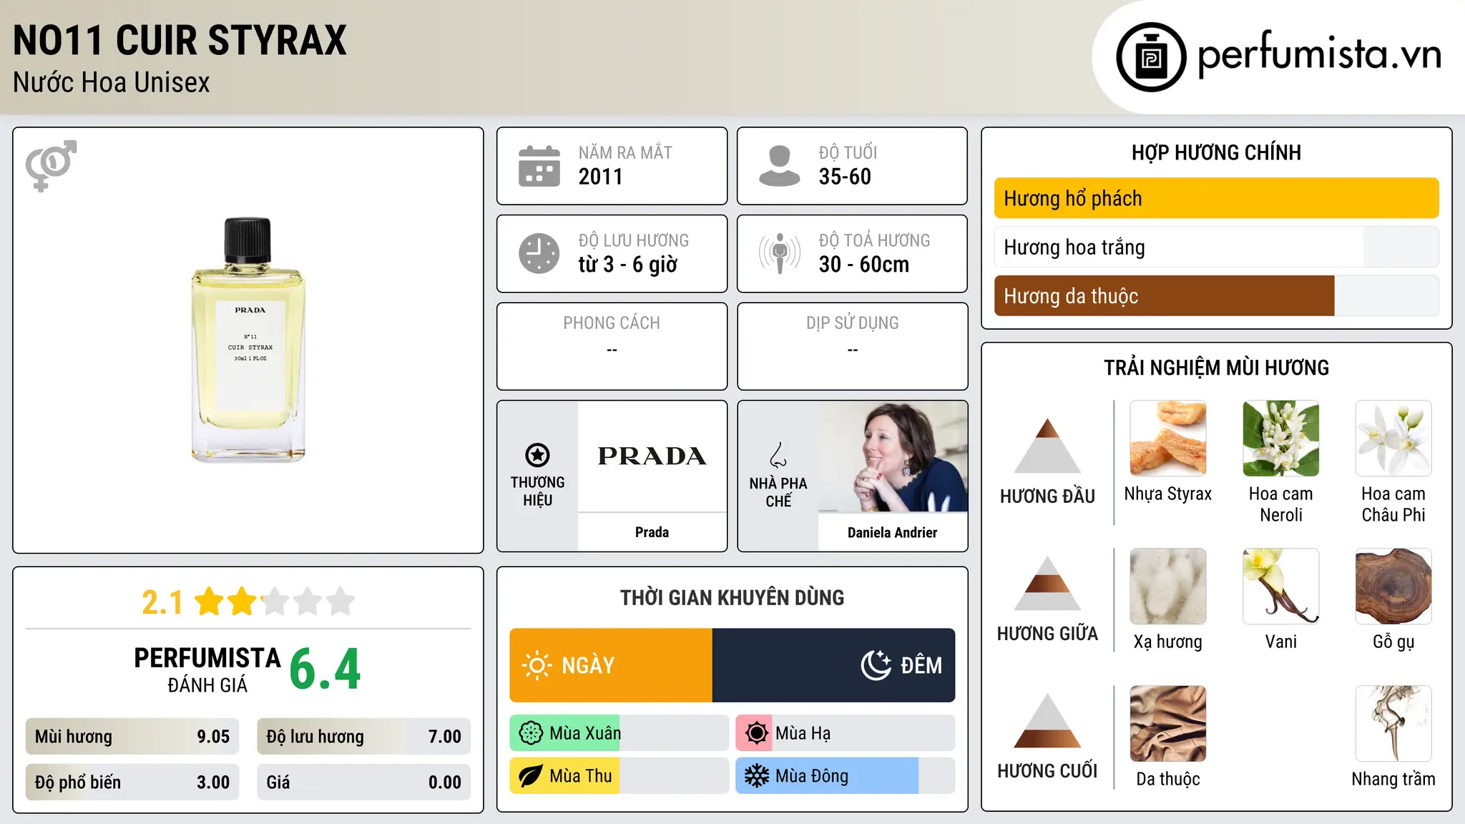Click the nose icon above Nhà pha chế

[778, 455]
